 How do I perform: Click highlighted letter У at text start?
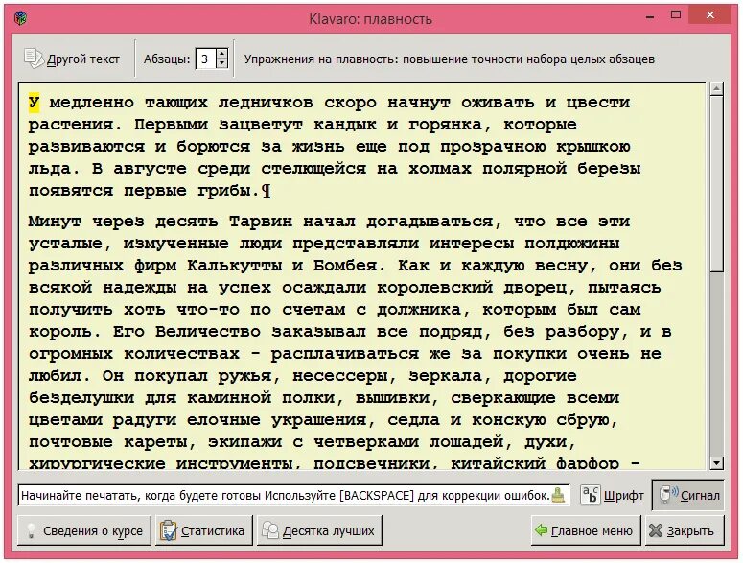34,103
